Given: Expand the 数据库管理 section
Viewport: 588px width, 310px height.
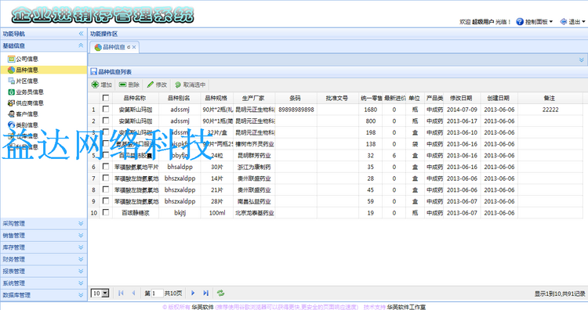Looking at the screenshot, I should click(x=43, y=295).
